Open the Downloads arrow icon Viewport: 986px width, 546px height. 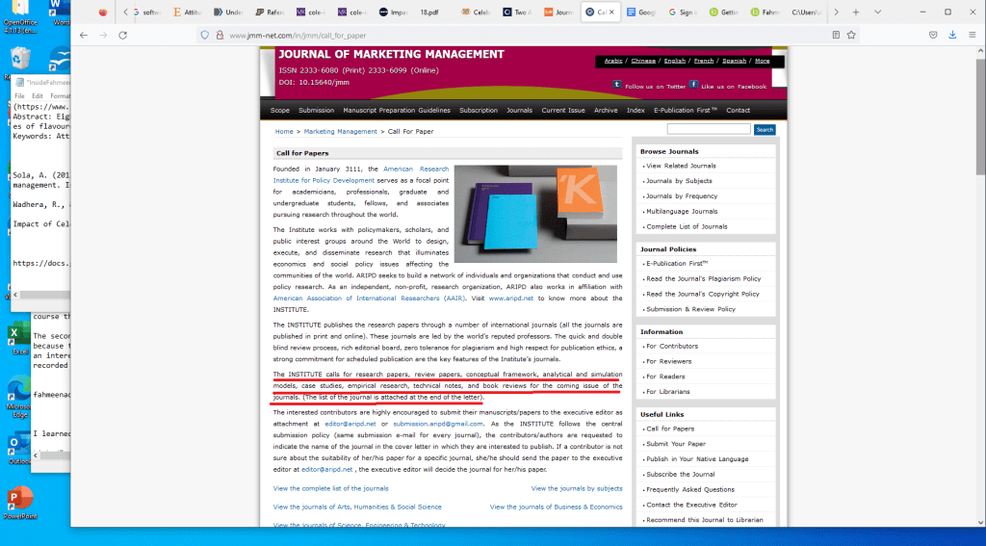(952, 36)
